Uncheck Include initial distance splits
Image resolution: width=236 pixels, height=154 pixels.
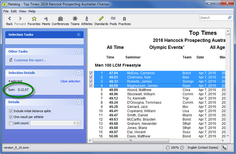(11, 111)
